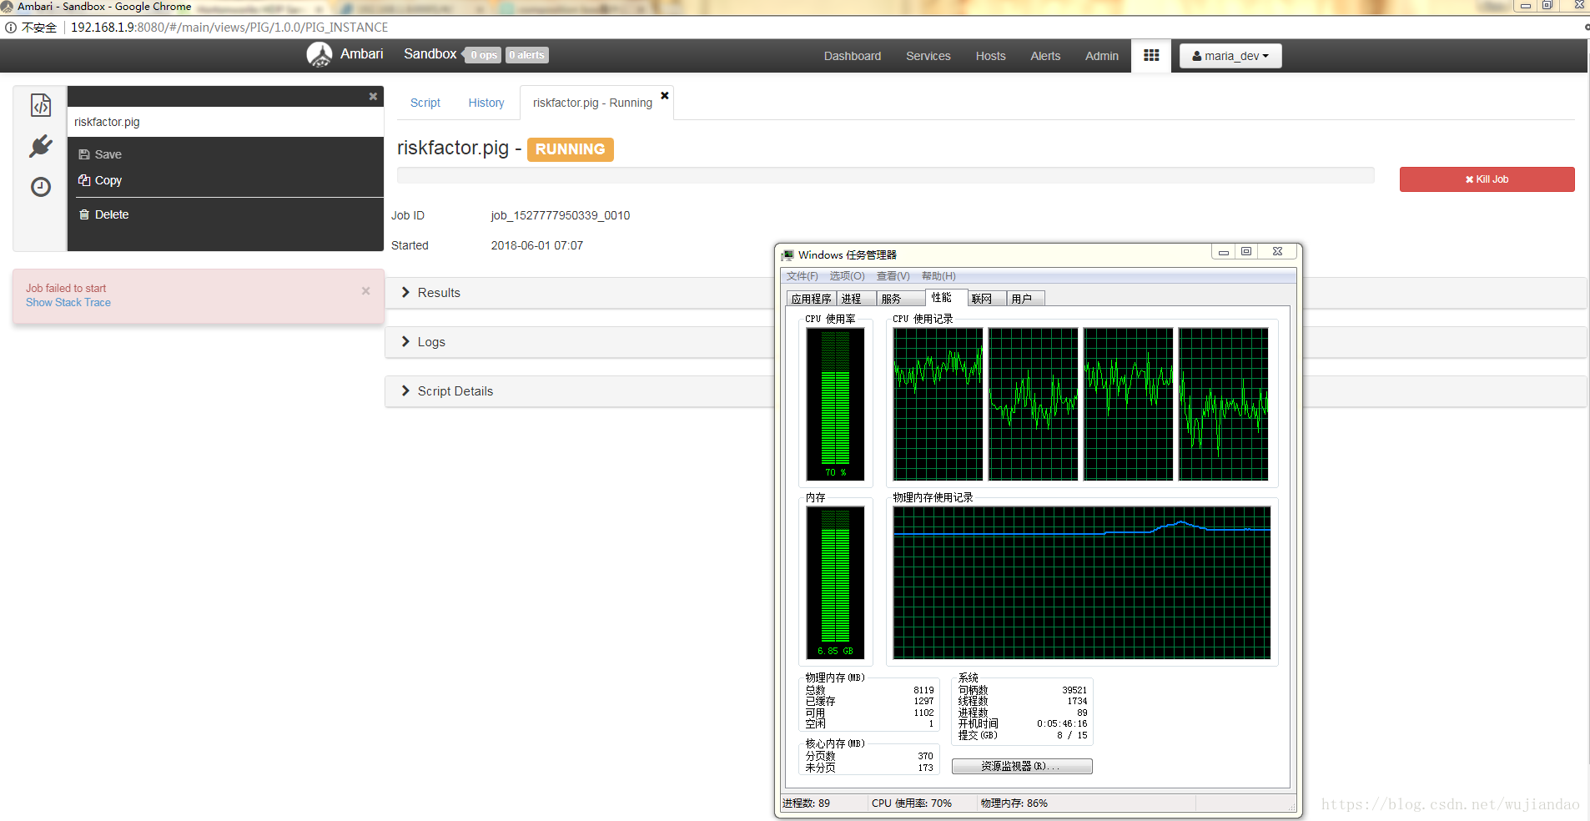Click the site security info icon
1590x821 pixels.
[11, 28]
